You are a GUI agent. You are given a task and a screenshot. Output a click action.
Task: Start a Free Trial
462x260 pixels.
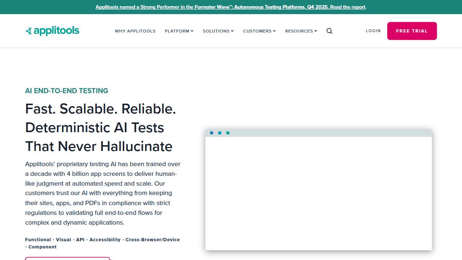click(412, 31)
